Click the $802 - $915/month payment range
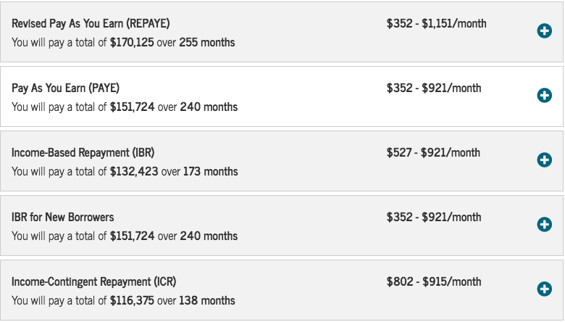 (433, 281)
